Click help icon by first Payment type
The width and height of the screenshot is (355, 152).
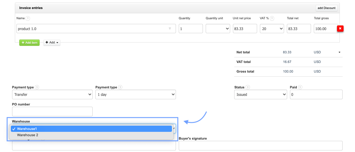coord(37,87)
